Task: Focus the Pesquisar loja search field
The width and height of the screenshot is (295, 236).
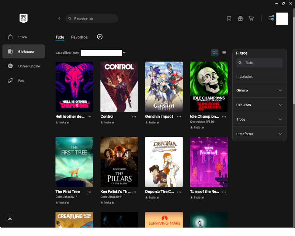Action: [x=91, y=18]
